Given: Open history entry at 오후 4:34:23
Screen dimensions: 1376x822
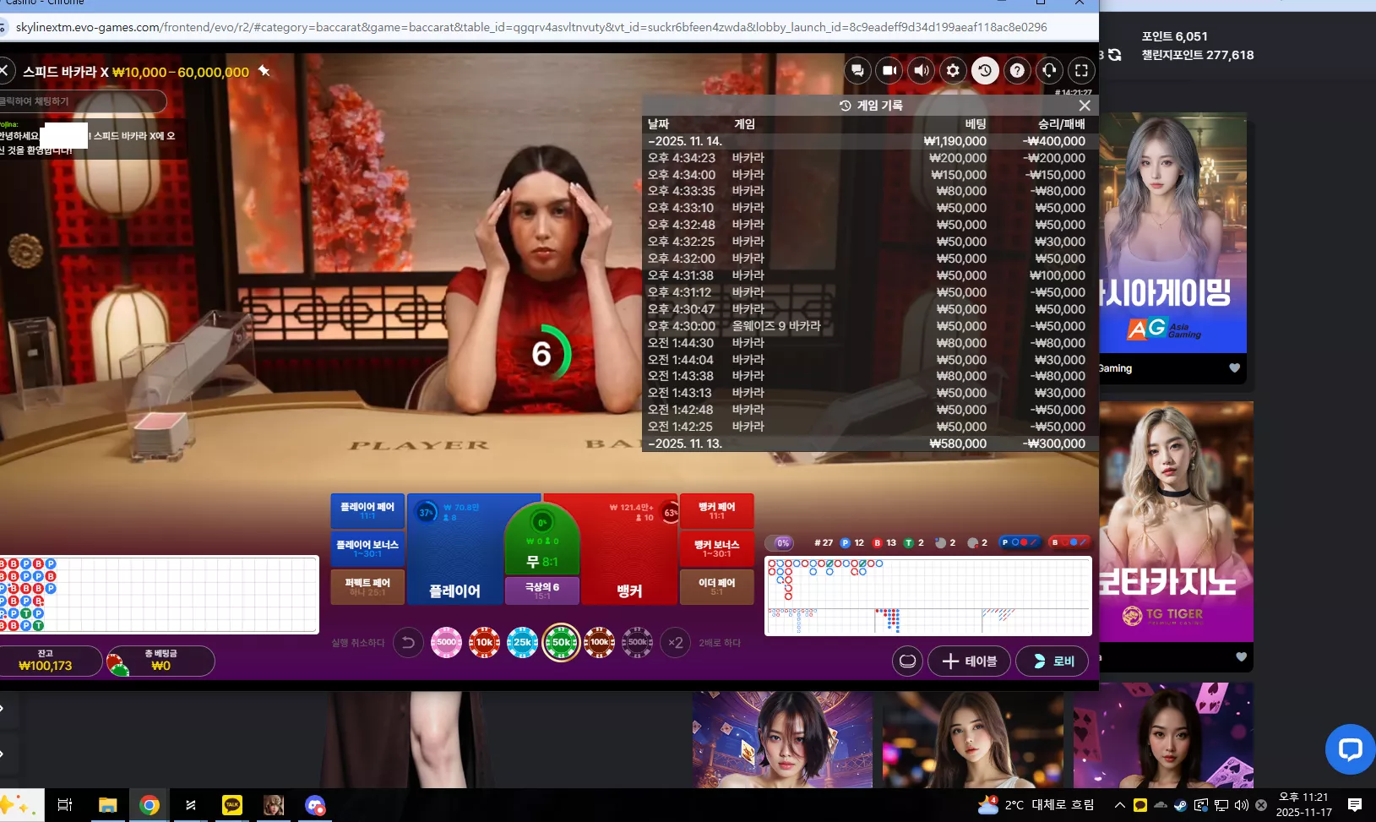Looking at the screenshot, I should 870,158.
